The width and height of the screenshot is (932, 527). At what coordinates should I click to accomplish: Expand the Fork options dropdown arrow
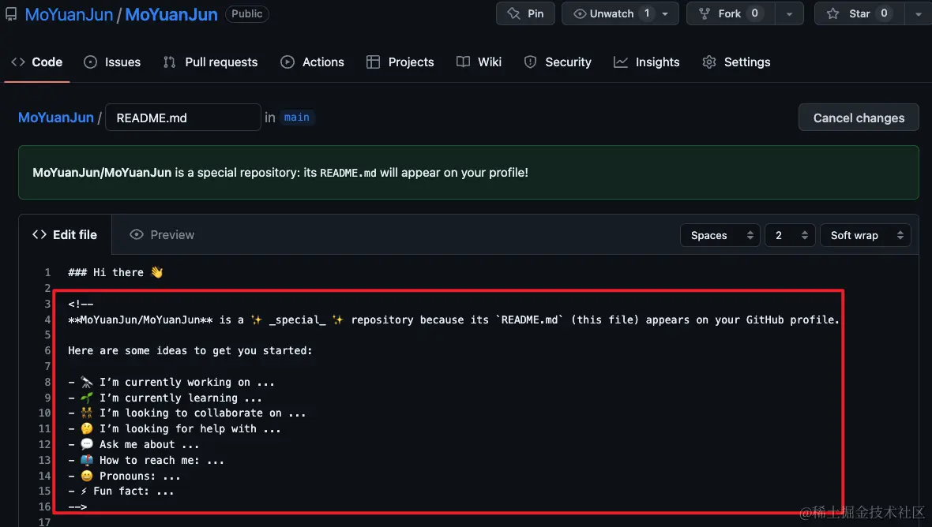tap(789, 13)
